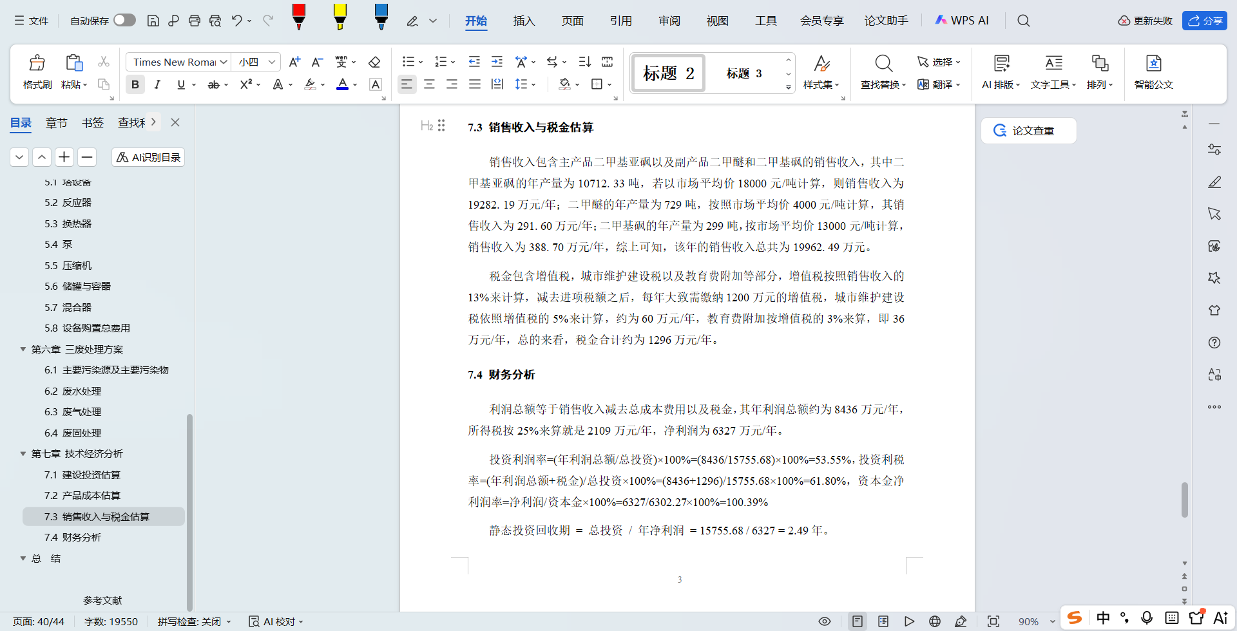Expand the styles gallery list
Image resolution: width=1237 pixels, height=631 pixels.
pos(789,86)
